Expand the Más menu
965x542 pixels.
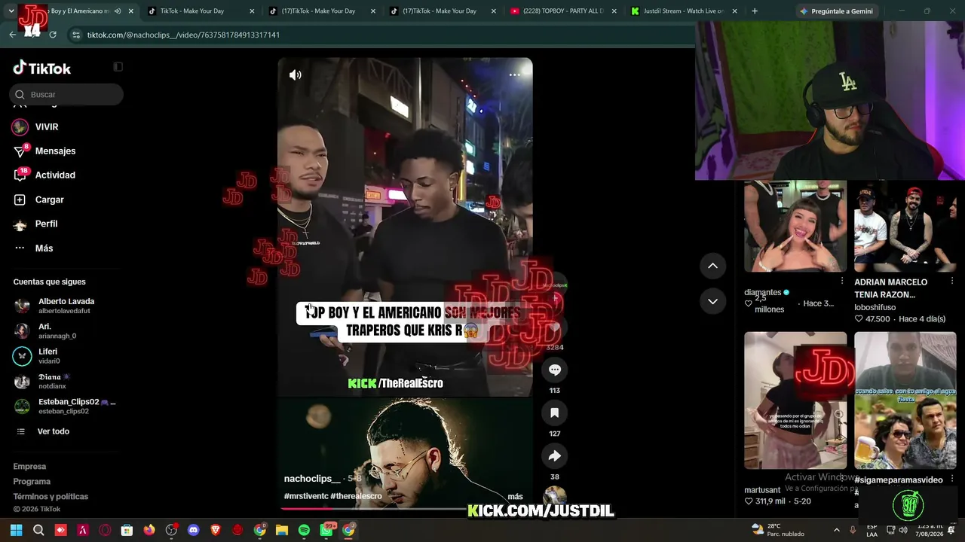coord(34,248)
